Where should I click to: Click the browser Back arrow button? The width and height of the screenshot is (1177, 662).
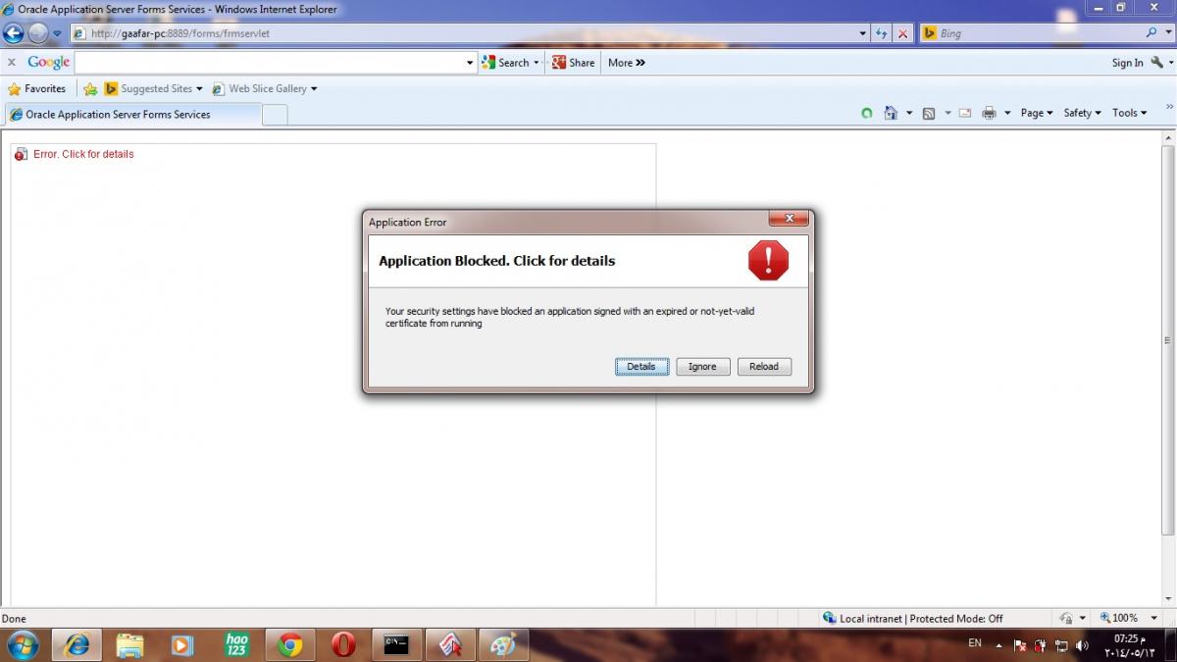[x=14, y=33]
